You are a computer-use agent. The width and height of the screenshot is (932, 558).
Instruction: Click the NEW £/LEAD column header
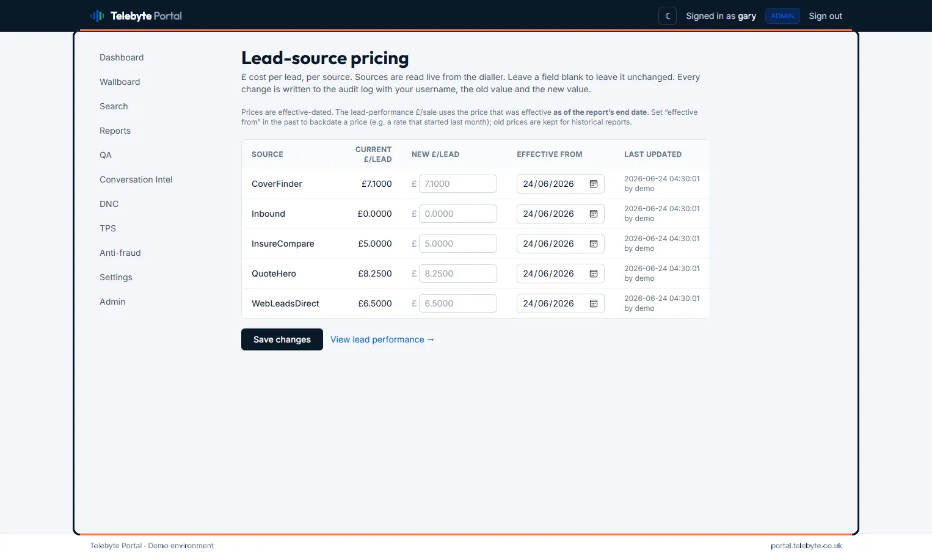click(435, 154)
